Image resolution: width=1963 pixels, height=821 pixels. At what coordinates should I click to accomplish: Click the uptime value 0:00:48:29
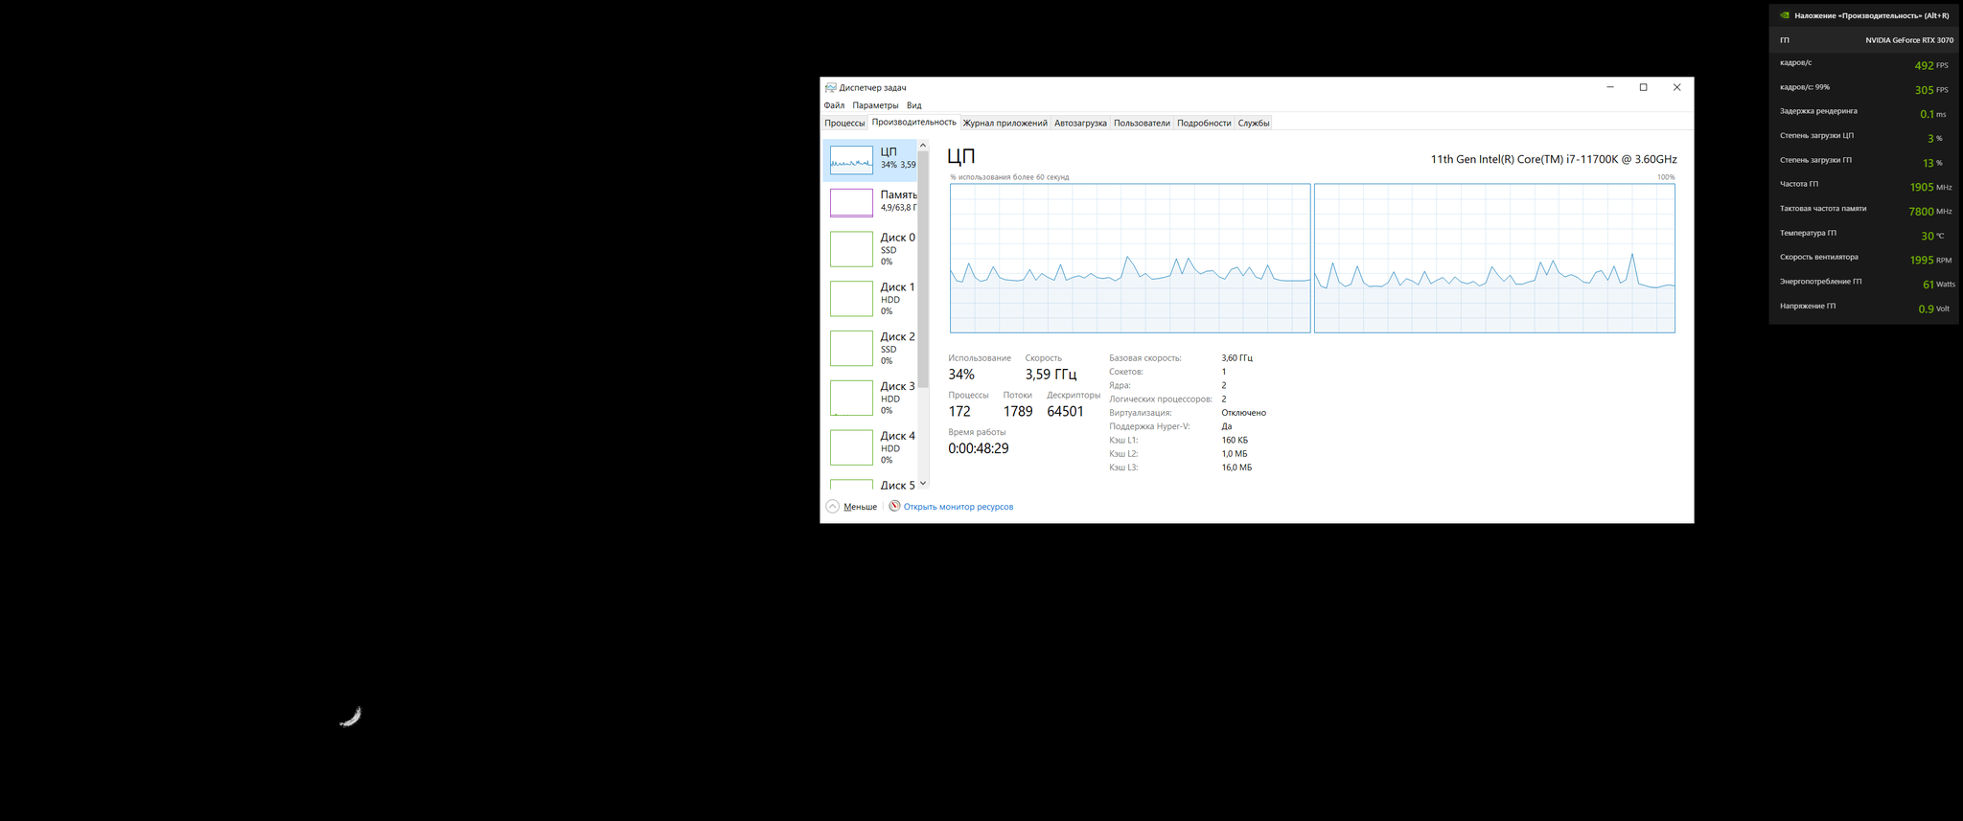(x=978, y=448)
